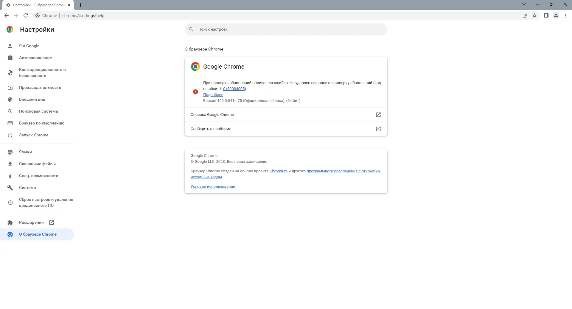Open error code 0x80004005 link
The height and width of the screenshot is (309, 572).
[x=234, y=89]
